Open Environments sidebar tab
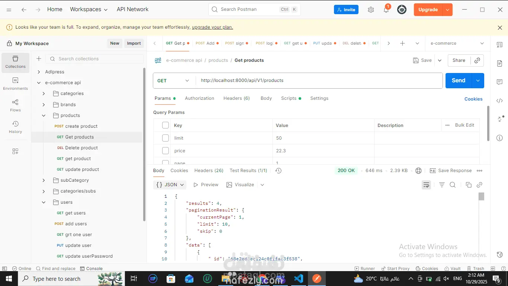The image size is (508, 286). point(15,84)
